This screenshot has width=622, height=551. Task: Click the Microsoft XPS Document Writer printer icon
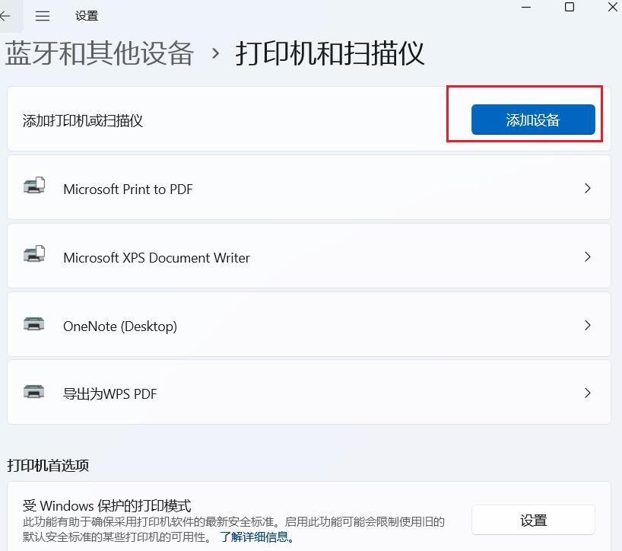(34, 255)
